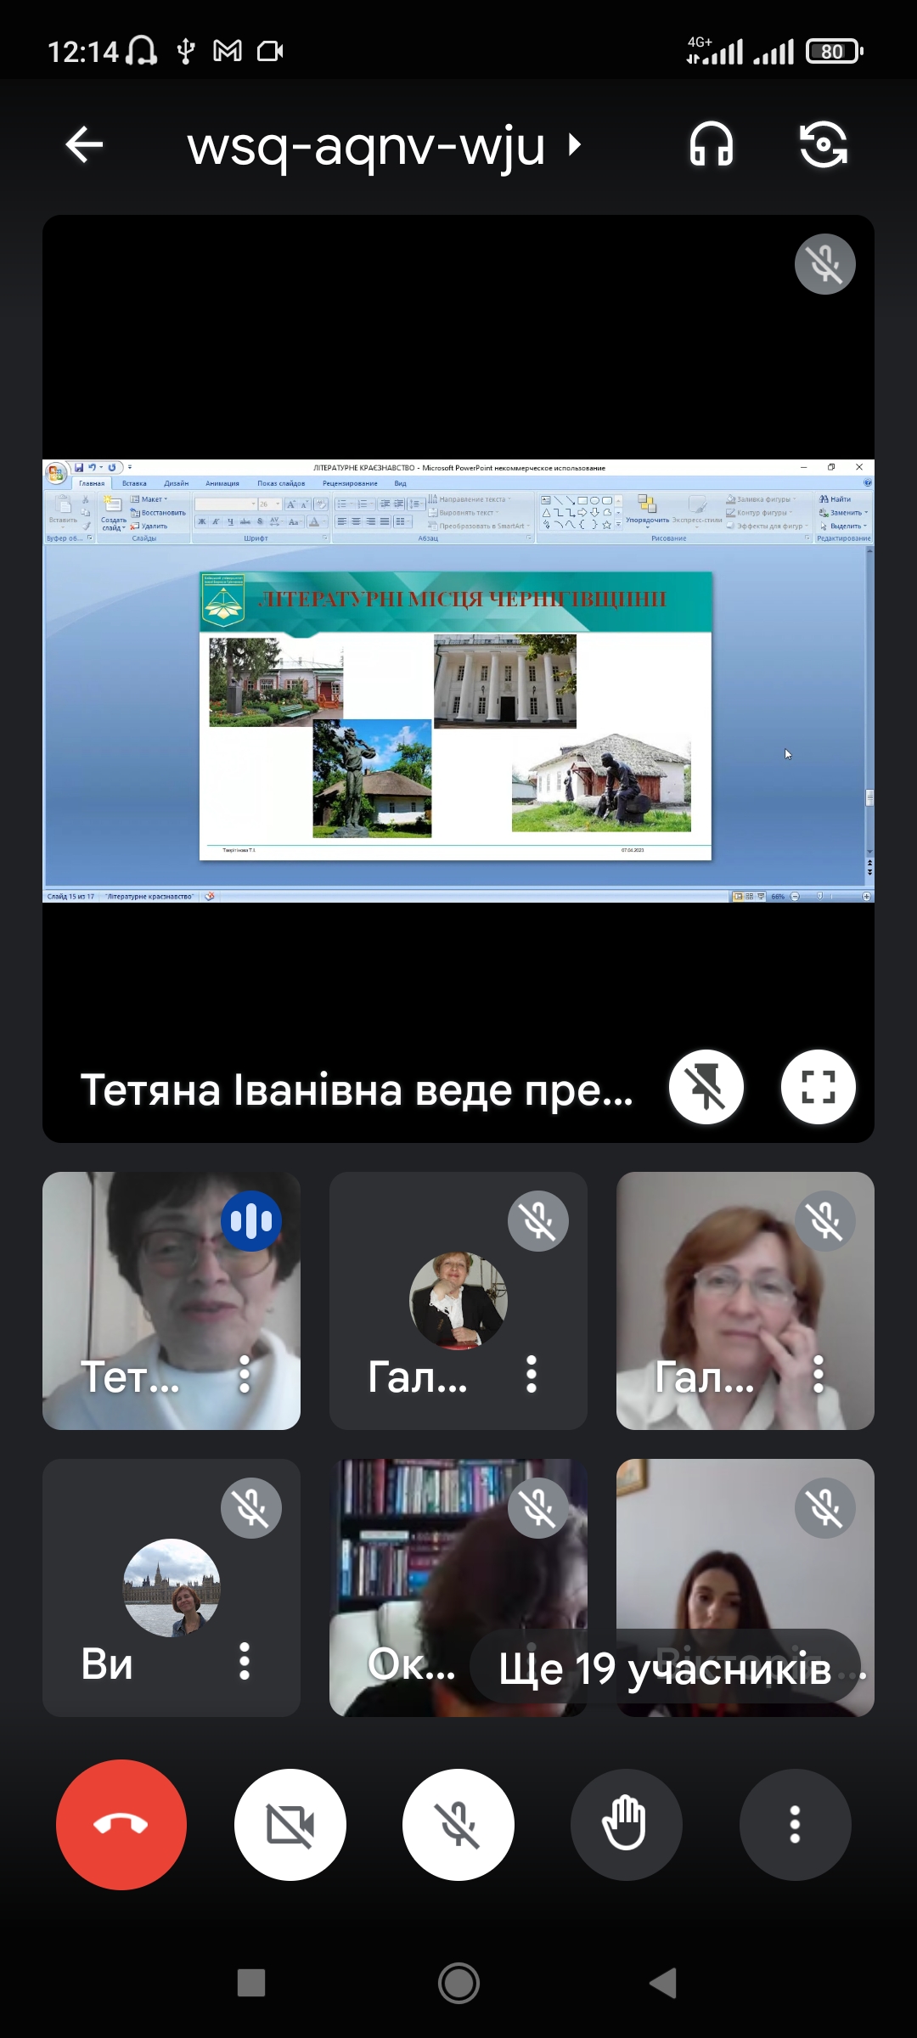Open three-dot menu on your Ви tile
917x2038 pixels.
pyautogui.click(x=245, y=1661)
